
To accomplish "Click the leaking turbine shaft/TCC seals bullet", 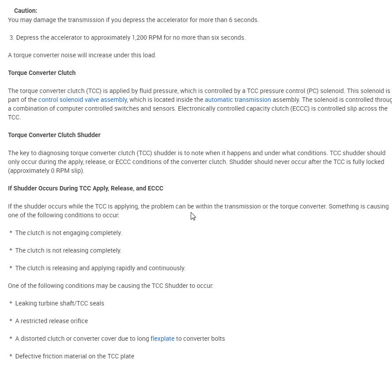I will 60,303.
